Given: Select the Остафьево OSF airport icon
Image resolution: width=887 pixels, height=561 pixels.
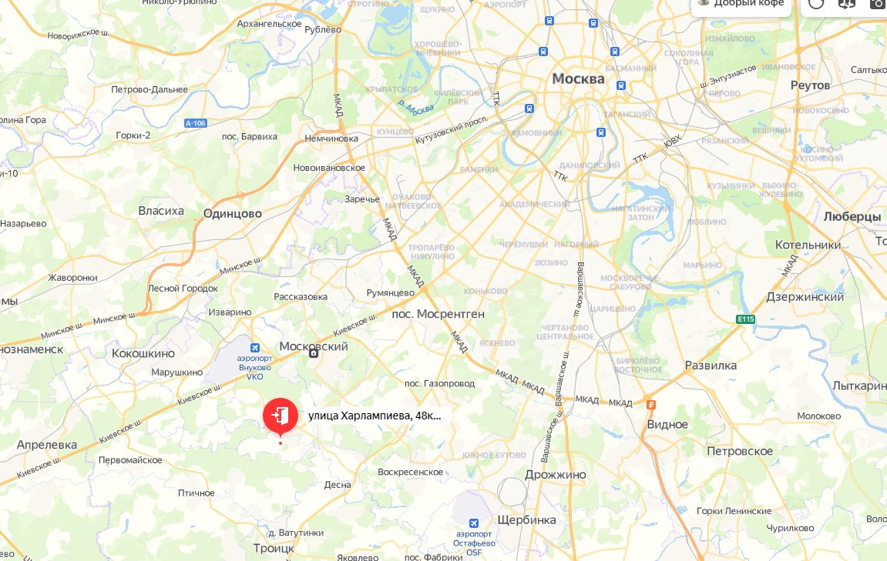Looking at the screenshot, I should click(x=474, y=523).
